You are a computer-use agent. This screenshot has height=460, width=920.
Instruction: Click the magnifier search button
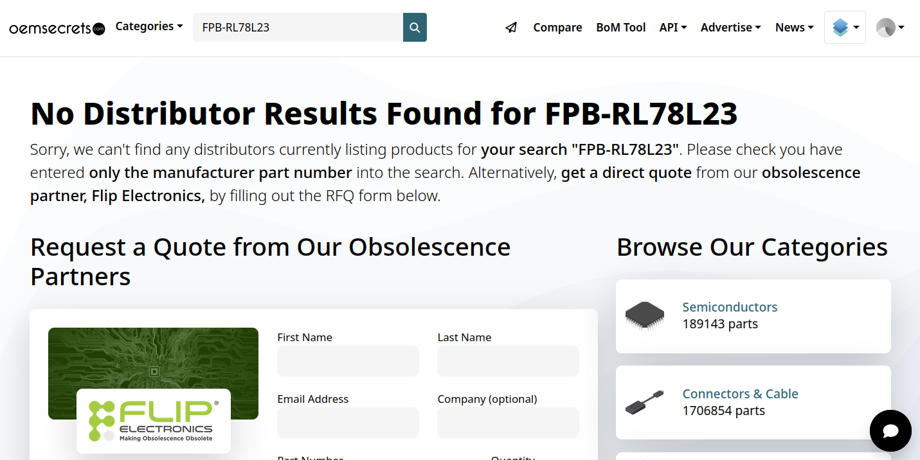[415, 28]
